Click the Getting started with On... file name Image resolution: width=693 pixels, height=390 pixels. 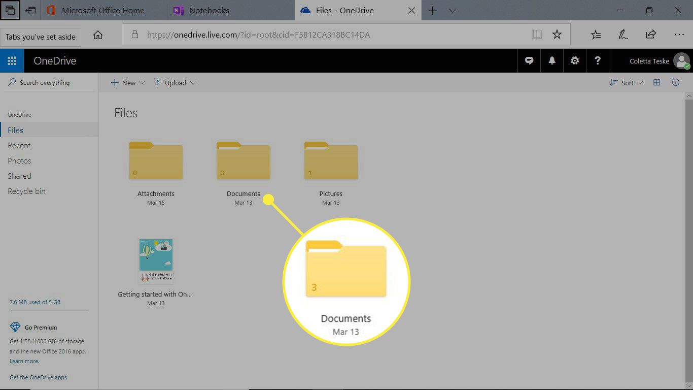[155, 294]
